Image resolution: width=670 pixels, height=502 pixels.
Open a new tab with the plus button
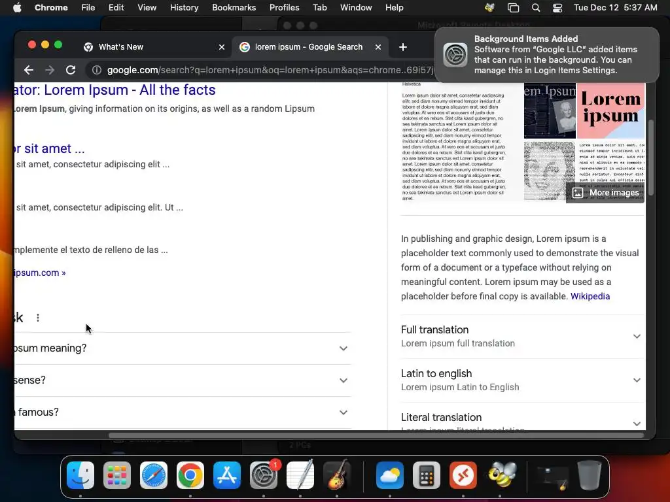402,47
